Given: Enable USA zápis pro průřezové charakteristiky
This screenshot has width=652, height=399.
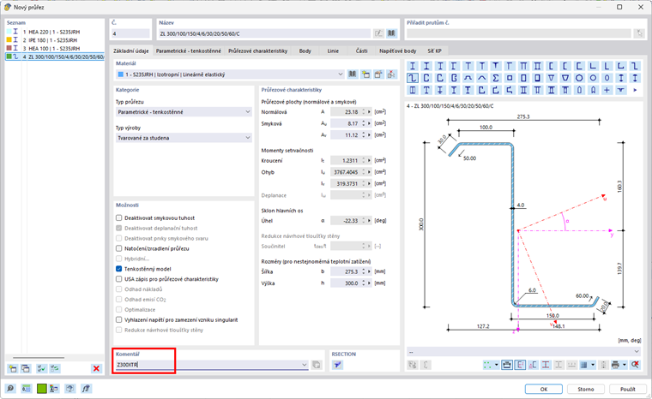Looking at the screenshot, I should point(119,279).
